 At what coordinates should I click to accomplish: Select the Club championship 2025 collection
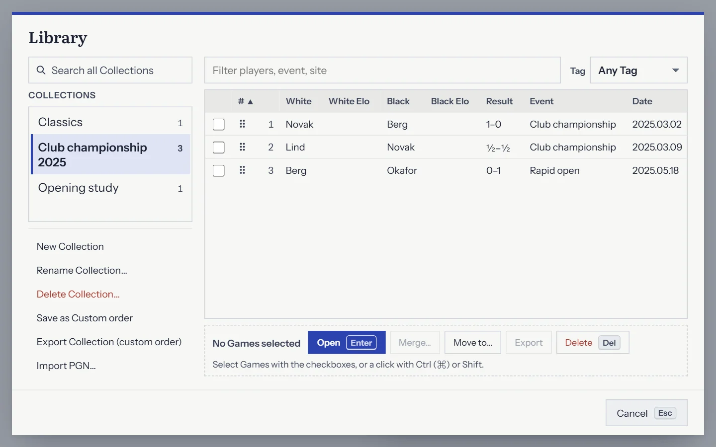pos(110,154)
